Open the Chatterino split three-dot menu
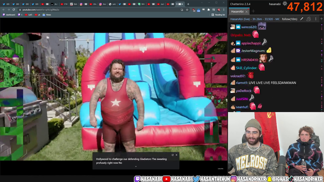 (316, 19)
